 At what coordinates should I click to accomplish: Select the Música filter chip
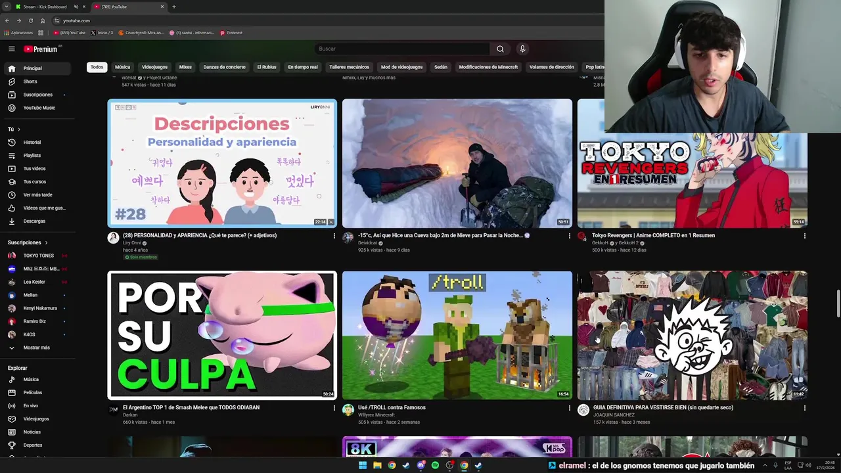click(122, 67)
